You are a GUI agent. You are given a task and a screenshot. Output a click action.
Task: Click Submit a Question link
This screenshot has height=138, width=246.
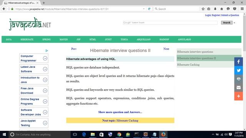(230, 15)
